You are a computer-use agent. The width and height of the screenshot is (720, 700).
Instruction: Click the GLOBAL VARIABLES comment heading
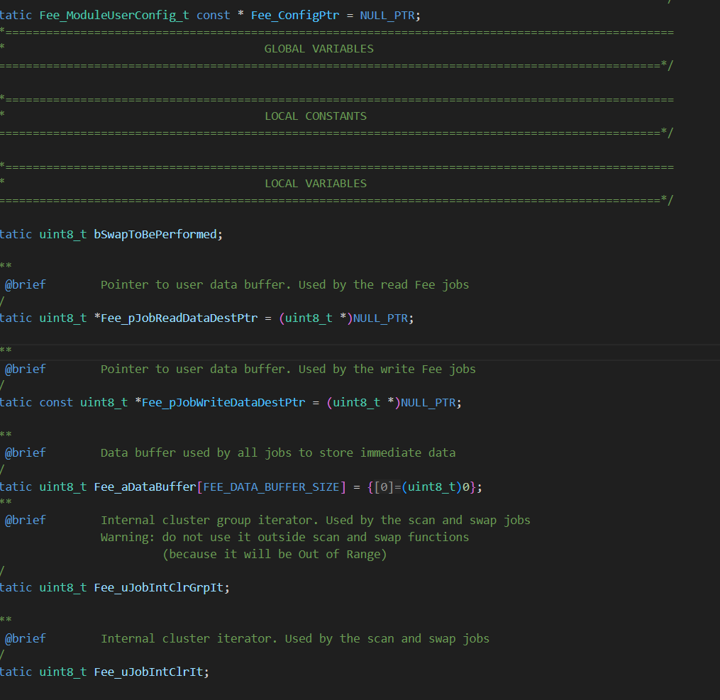(319, 49)
